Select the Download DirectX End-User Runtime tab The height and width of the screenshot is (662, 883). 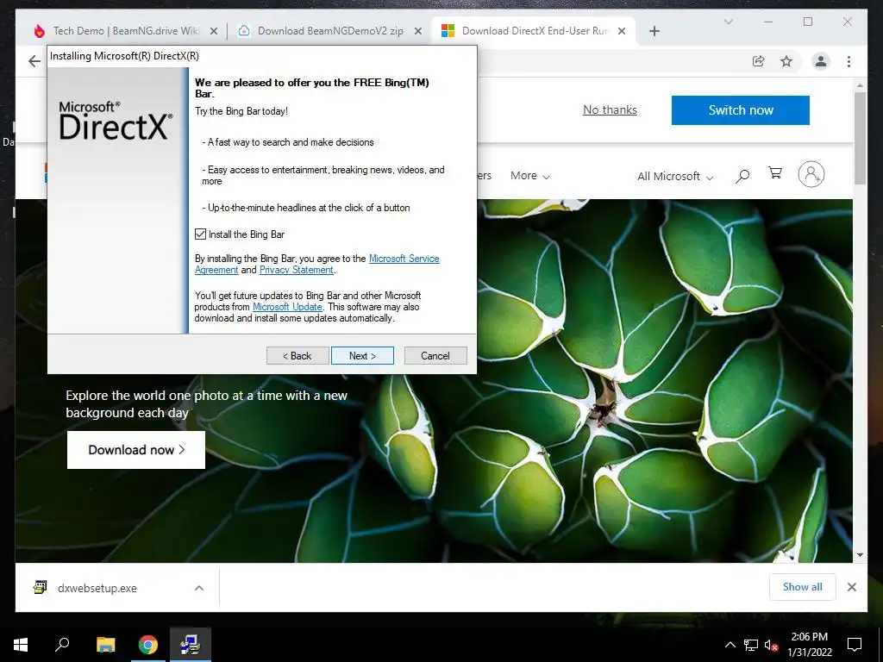pos(535,31)
